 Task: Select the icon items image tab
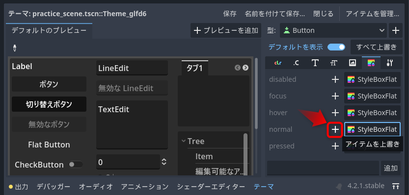pyautogui.click(x=353, y=63)
